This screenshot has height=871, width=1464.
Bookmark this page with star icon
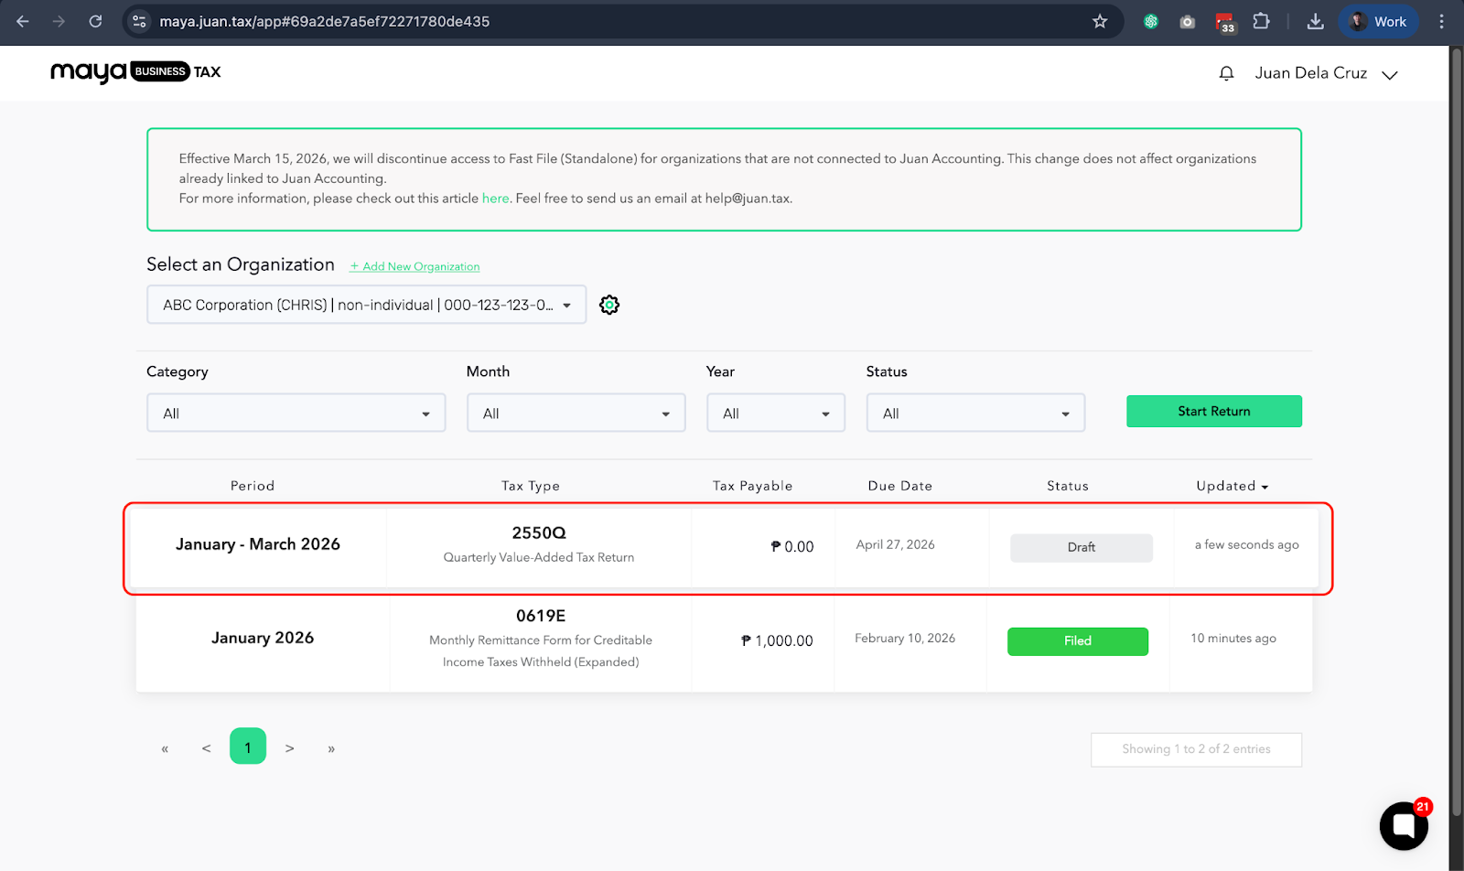(1100, 21)
